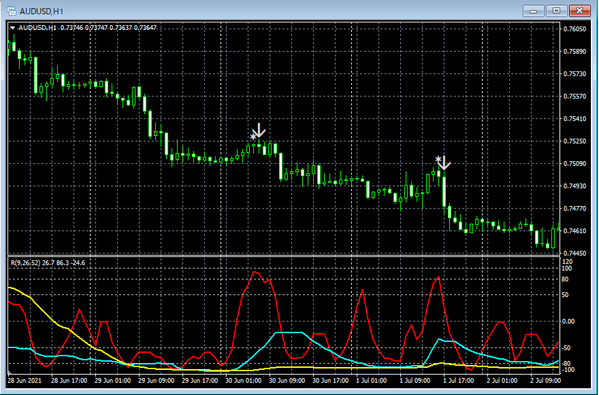Click price level 0.75890 on scale
The image size is (599, 395).
pyautogui.click(x=575, y=52)
